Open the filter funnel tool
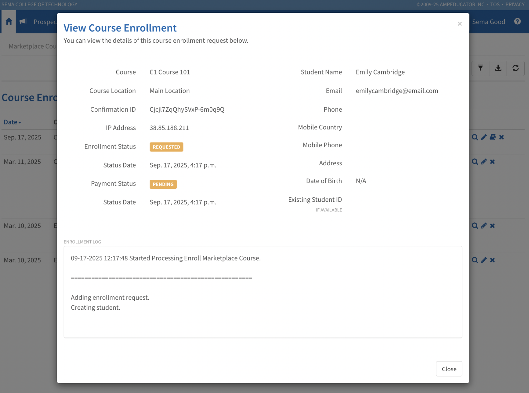This screenshot has width=529, height=393. [x=480, y=68]
